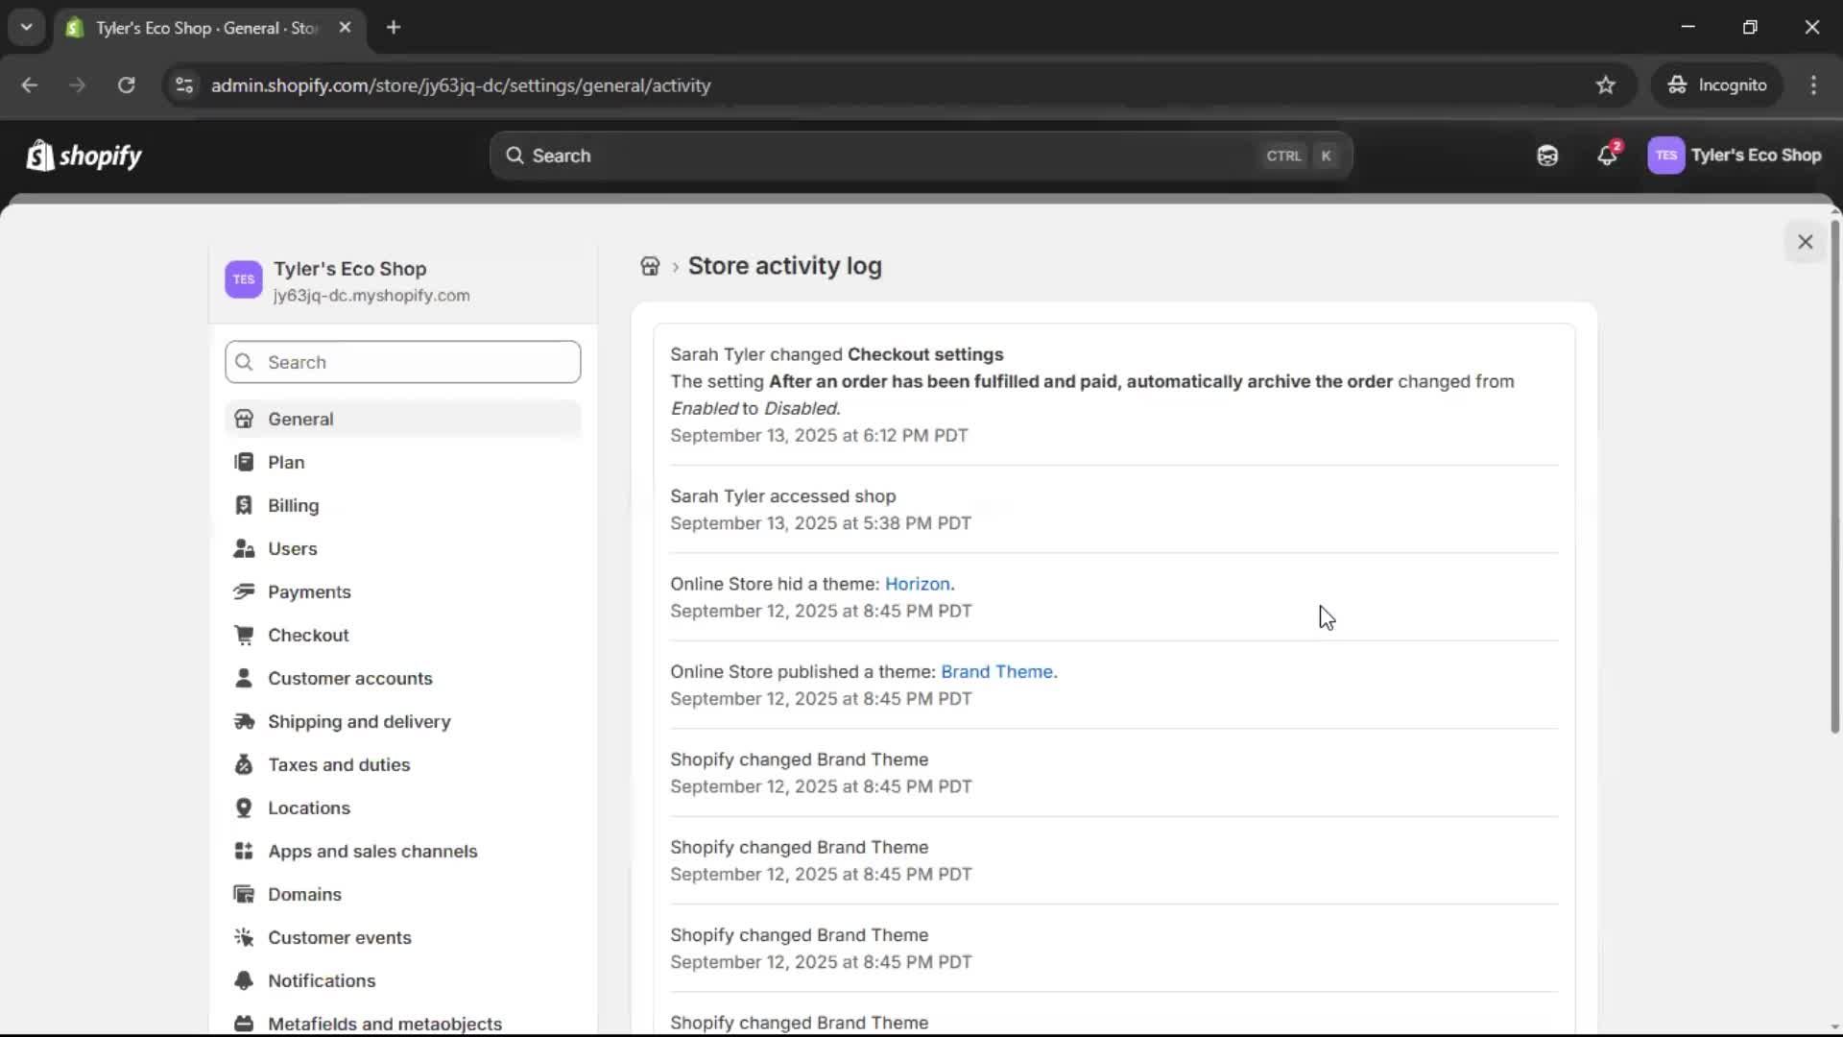Open the Brand Theme link
The width and height of the screenshot is (1843, 1037).
tap(996, 671)
